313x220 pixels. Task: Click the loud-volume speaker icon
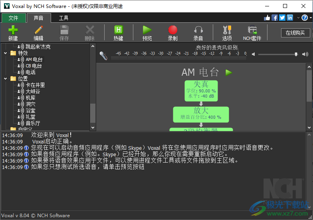pos(305,54)
